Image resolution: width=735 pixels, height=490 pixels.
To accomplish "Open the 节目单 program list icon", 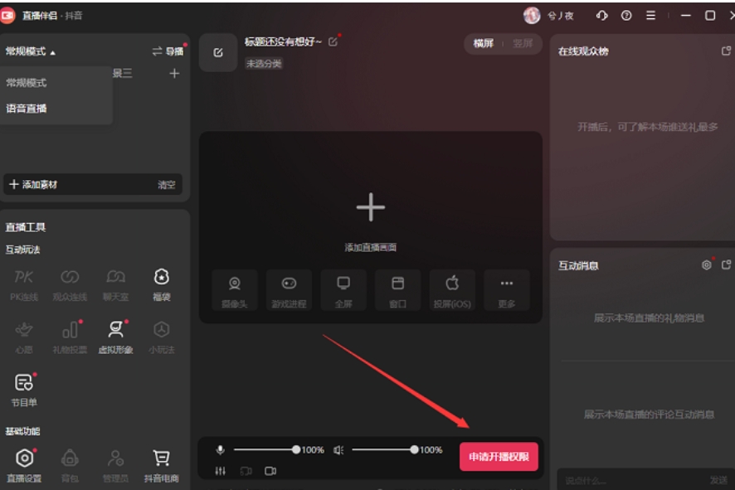I will tap(24, 382).
